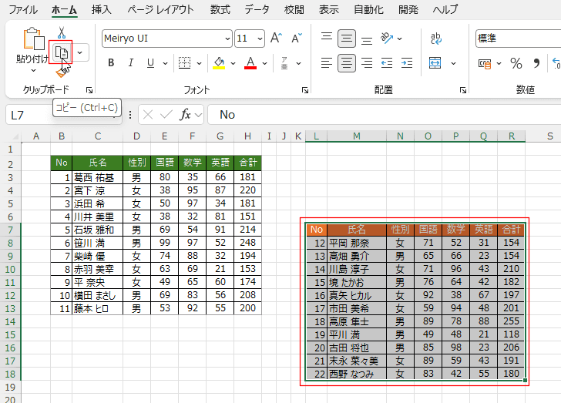Screen dimensions: 561x403
Task: Click the Wrap Text icon
Action: coord(436,39)
